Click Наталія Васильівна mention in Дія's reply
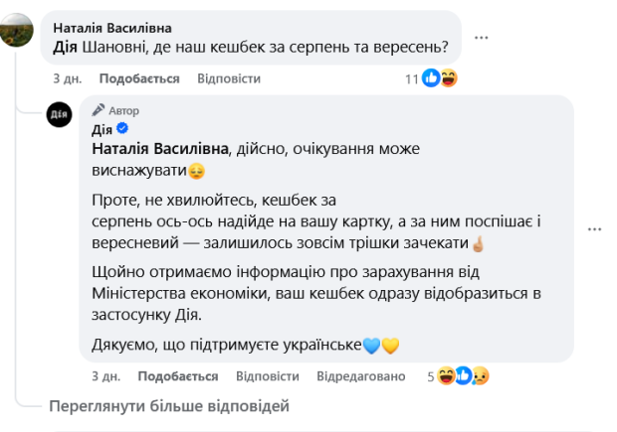Image resolution: width=617 pixels, height=432 pixels. [x=160, y=148]
